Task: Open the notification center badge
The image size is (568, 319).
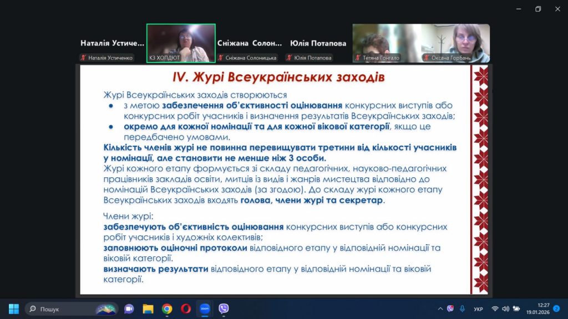Action: 556,308
